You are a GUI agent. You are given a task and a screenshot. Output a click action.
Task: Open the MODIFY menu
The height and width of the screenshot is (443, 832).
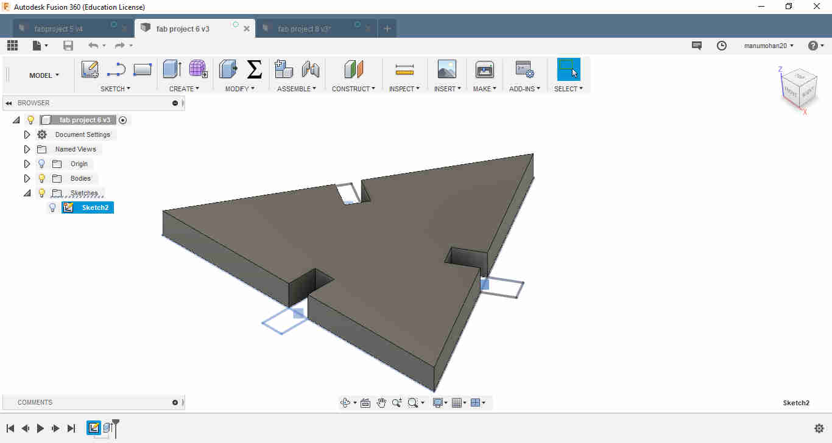[240, 89]
